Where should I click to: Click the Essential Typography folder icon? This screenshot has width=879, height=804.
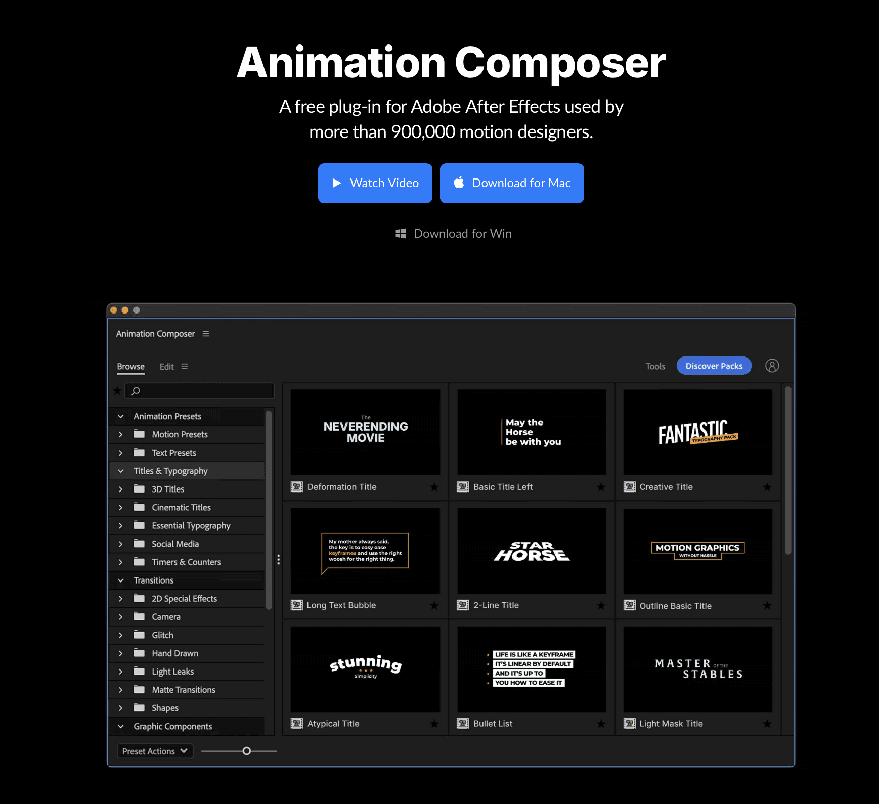click(139, 525)
